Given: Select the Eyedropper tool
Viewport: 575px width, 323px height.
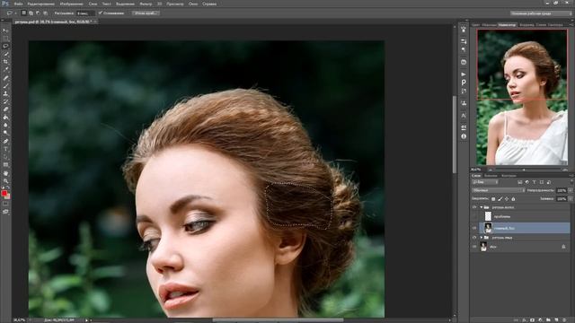Looking at the screenshot, I should point(5,70).
